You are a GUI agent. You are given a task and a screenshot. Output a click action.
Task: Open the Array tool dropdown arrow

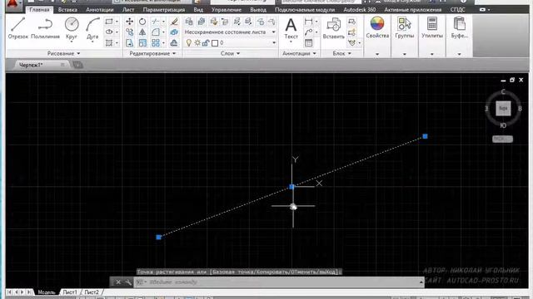pos(163,43)
